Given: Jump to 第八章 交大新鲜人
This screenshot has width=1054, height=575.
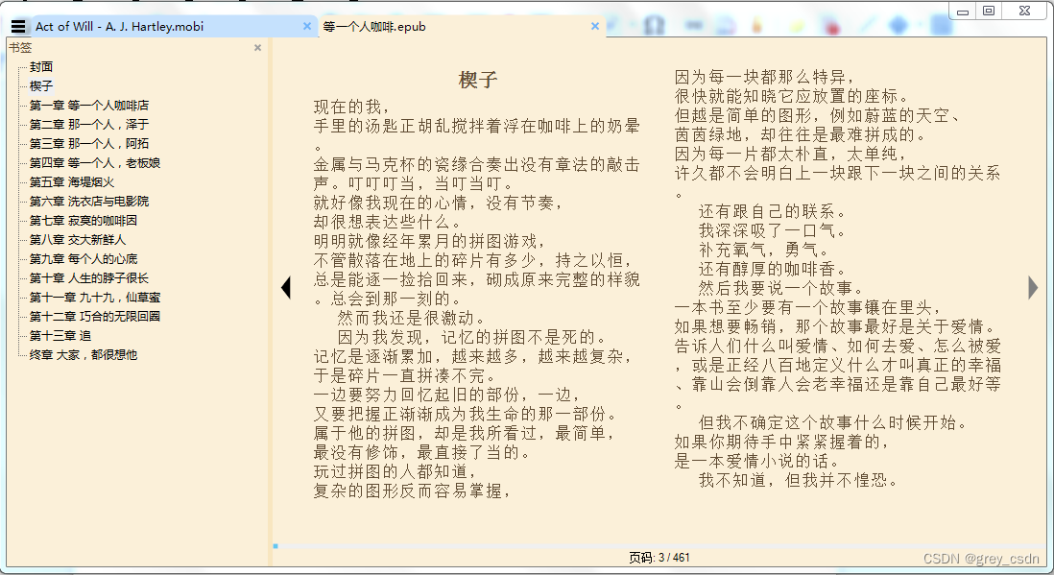Looking at the screenshot, I should 78,239.
